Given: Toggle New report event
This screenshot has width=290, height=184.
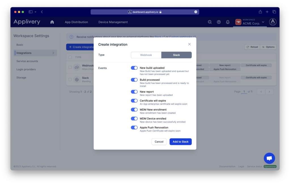Looking at the screenshot, I should (134, 92).
